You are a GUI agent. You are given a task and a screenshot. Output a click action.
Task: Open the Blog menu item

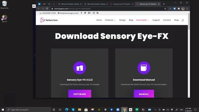click(x=131, y=20)
